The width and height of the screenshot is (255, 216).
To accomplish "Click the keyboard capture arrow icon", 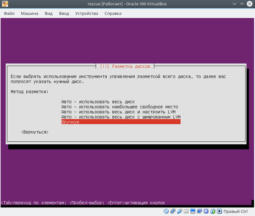I will click(219, 211).
